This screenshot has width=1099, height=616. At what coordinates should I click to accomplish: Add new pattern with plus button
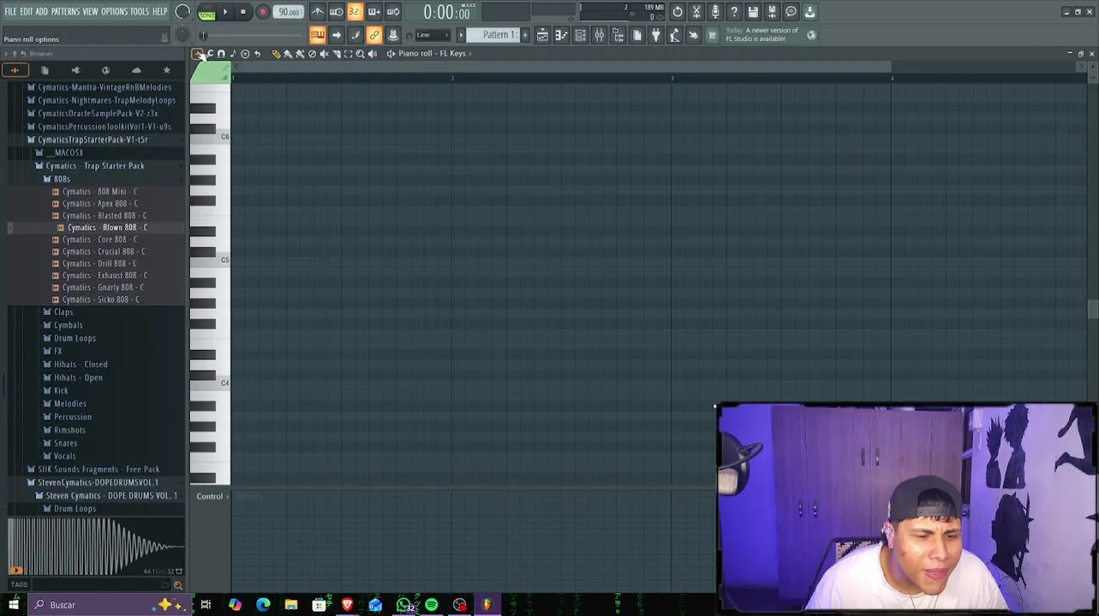click(x=525, y=35)
